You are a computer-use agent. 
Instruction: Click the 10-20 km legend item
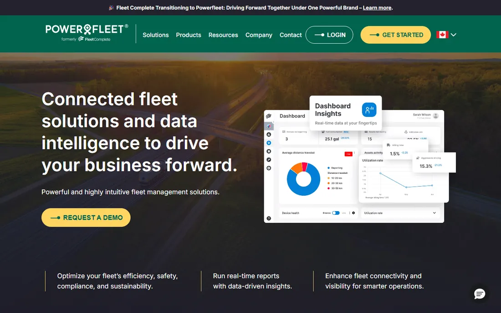[335, 178]
